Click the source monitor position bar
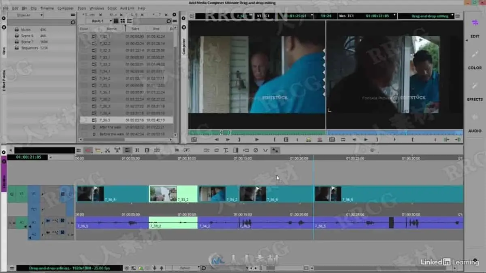Screen dimensions: 486x273 click(257, 132)
